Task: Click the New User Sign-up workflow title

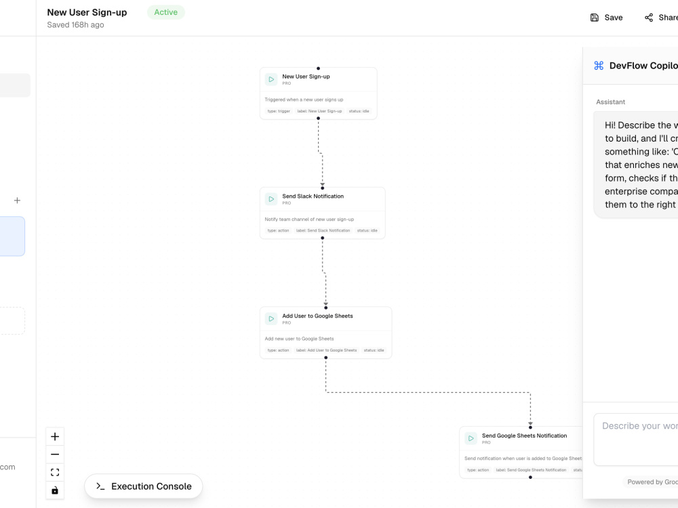Action: pos(87,12)
